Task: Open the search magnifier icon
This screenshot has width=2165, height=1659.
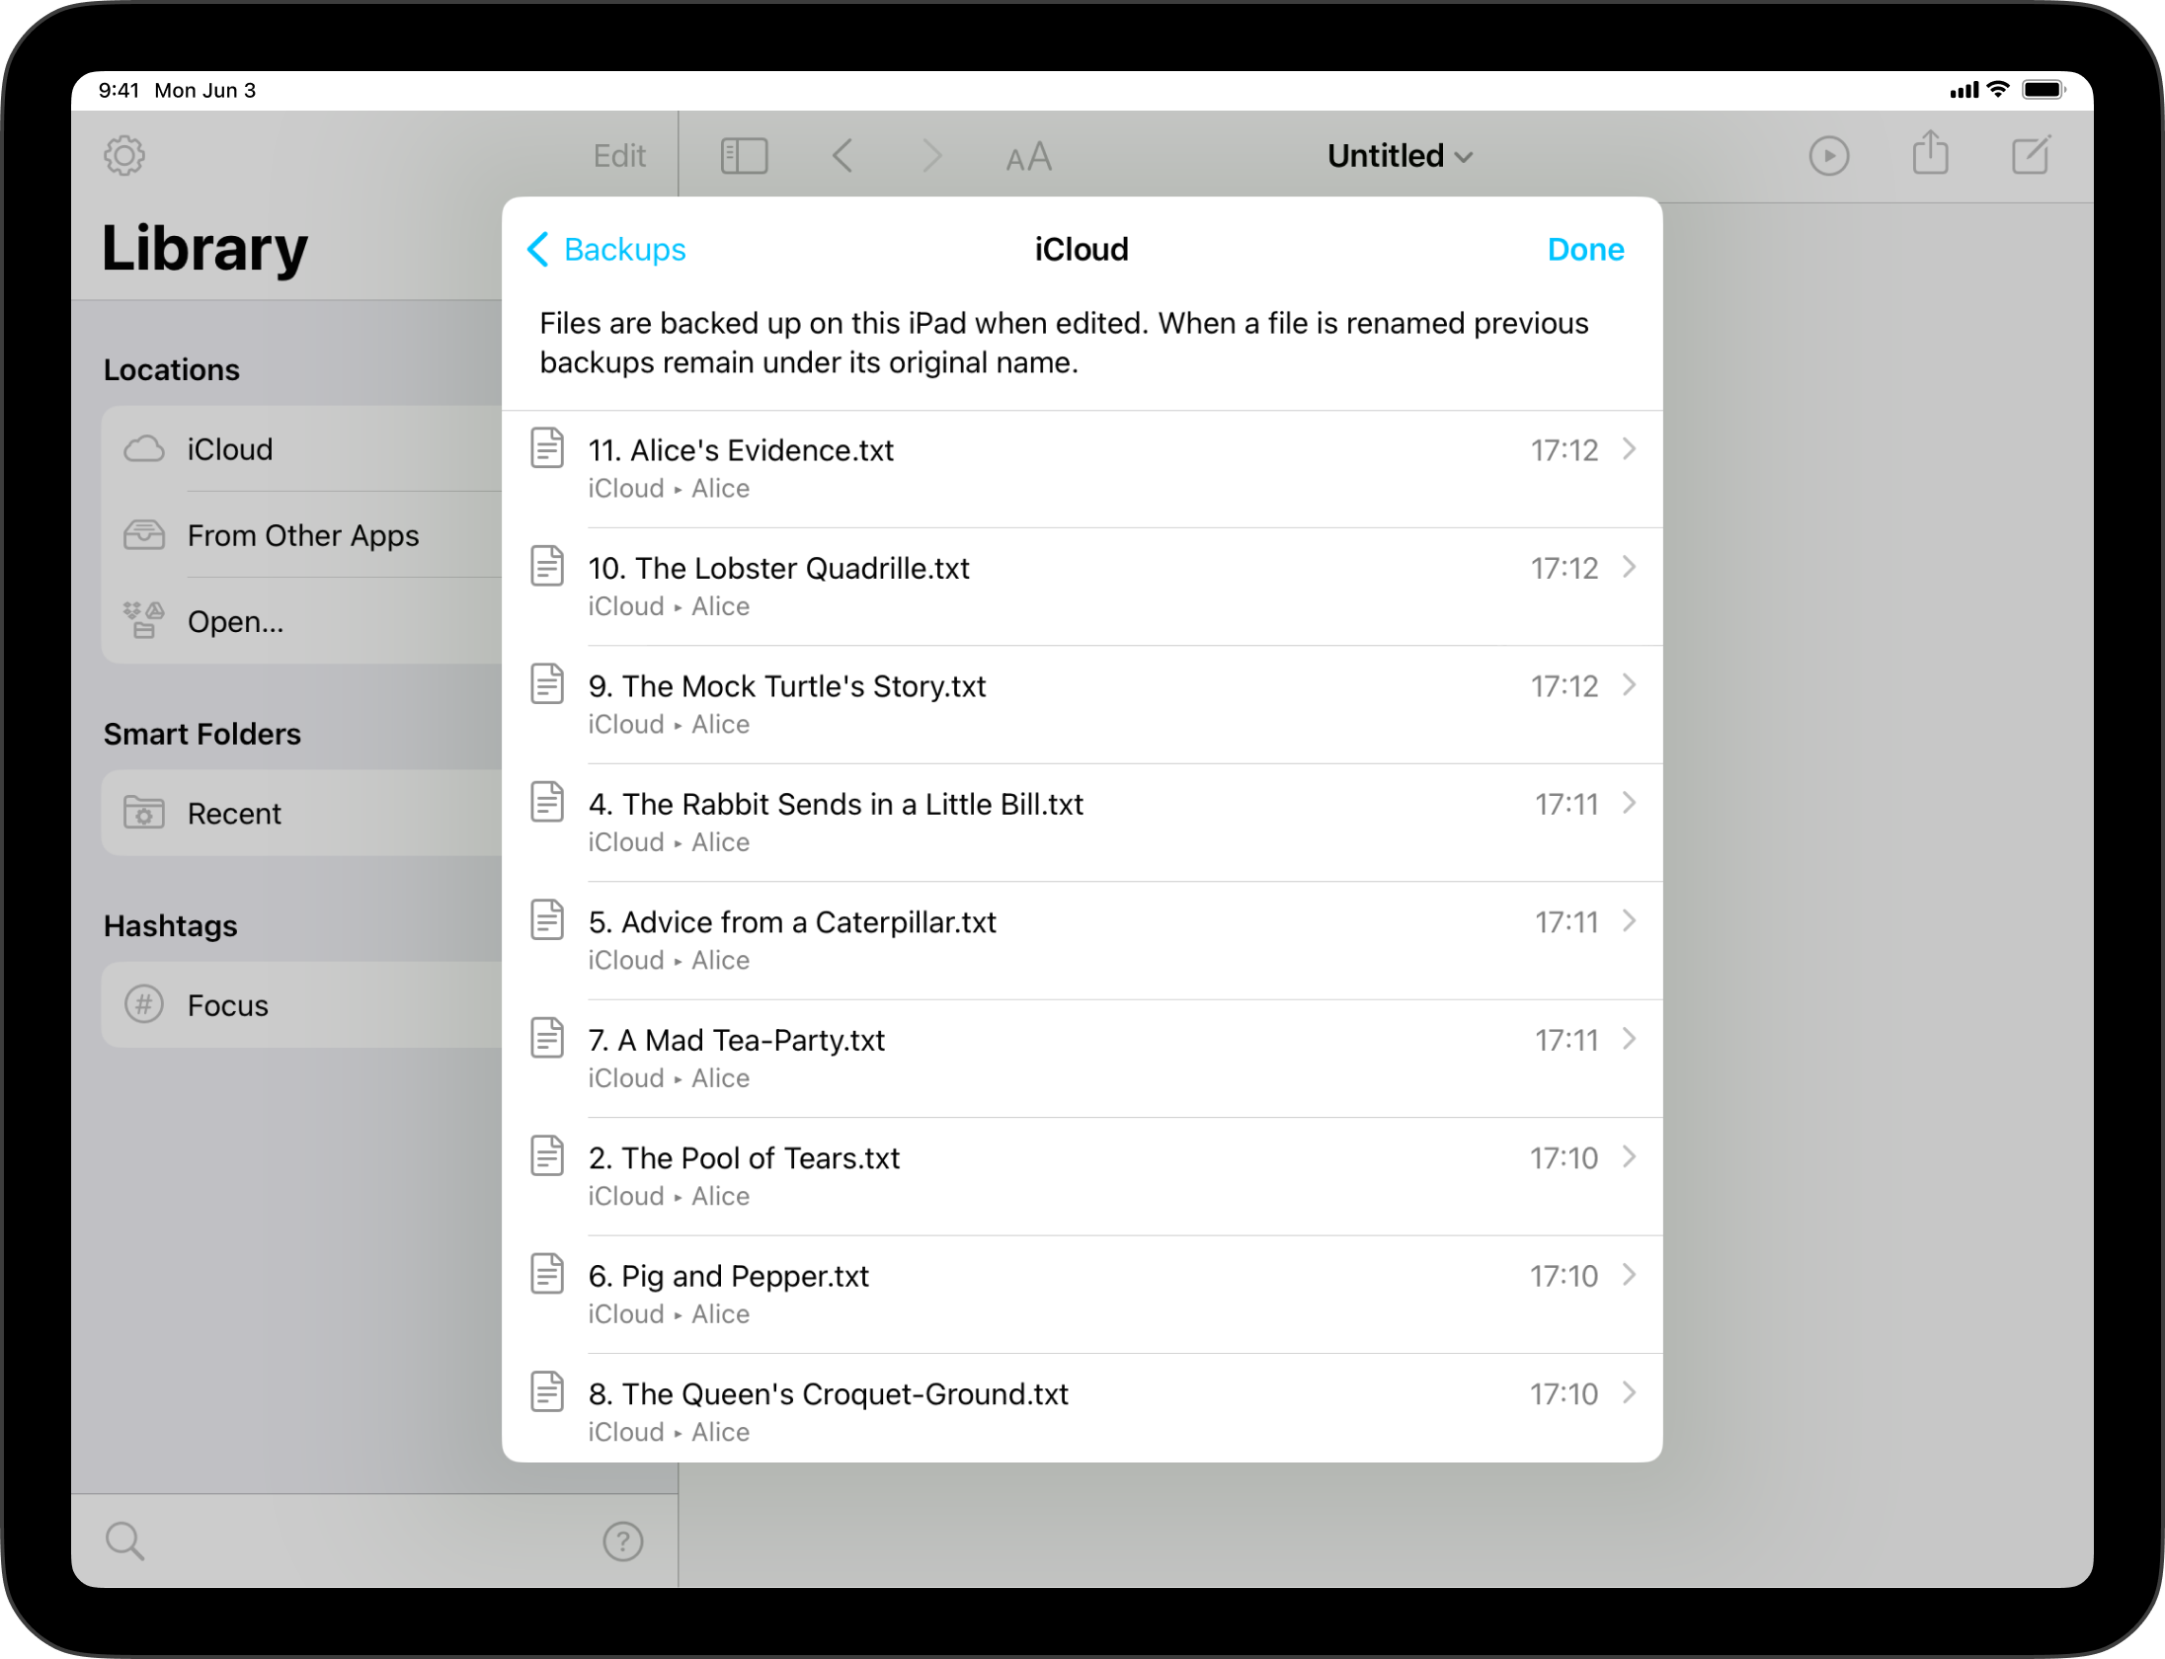Action: (x=124, y=1540)
